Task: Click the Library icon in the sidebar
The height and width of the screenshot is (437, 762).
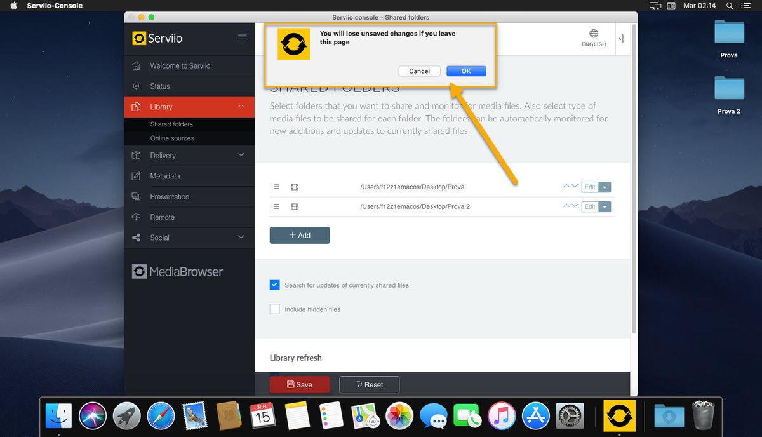Action: [136, 106]
